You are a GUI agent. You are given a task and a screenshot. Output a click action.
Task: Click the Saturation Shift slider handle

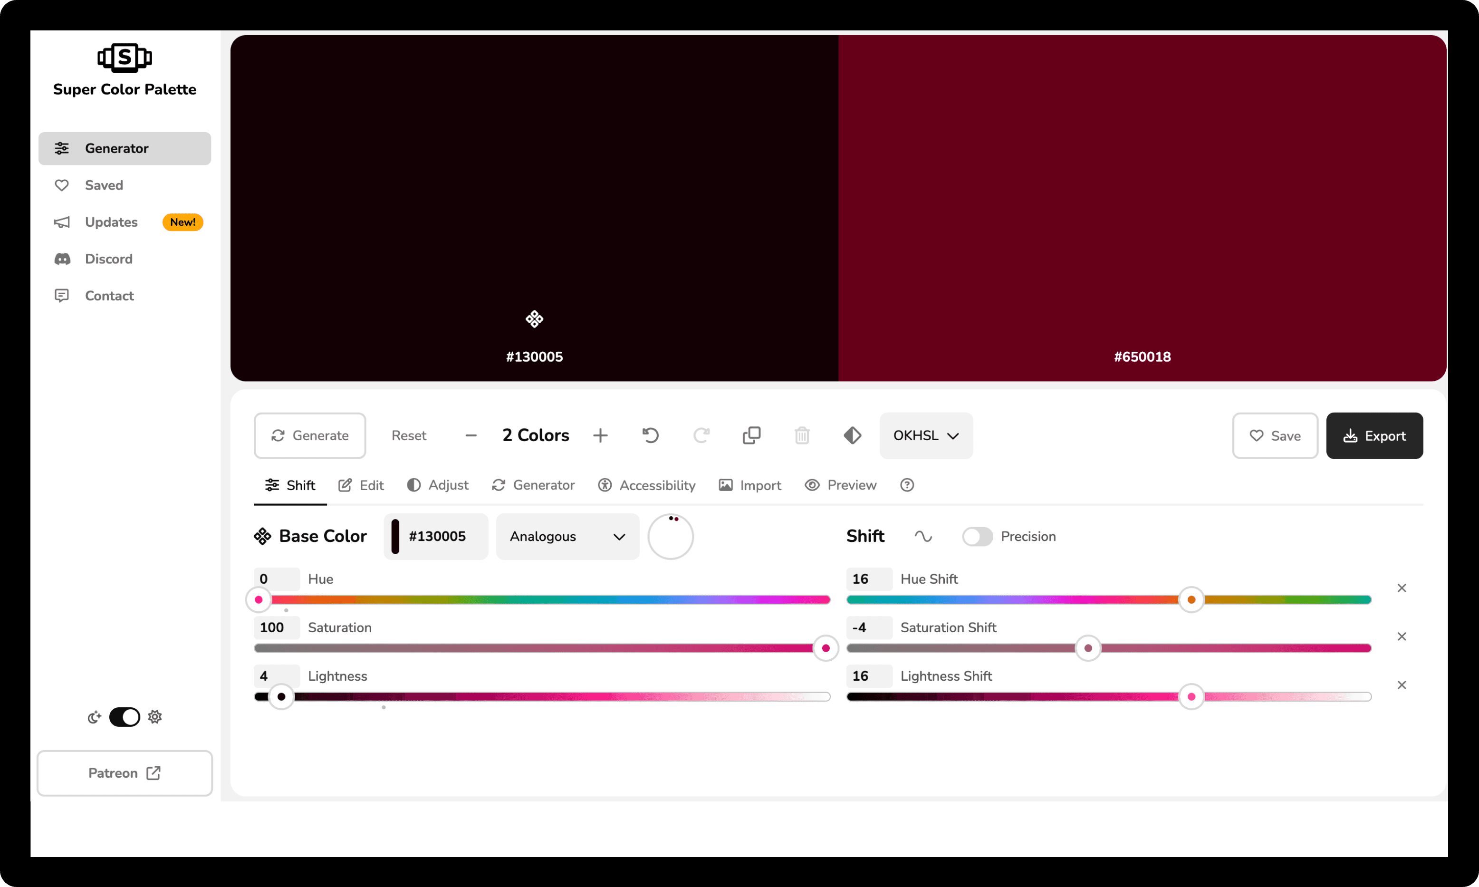[x=1087, y=648]
